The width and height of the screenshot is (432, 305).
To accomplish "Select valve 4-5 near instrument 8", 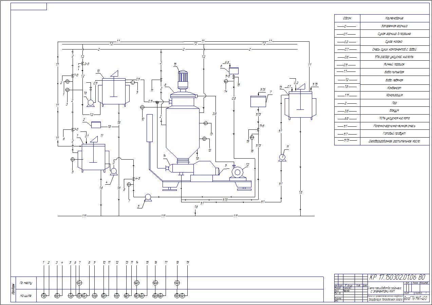I will click(x=133, y=179).
